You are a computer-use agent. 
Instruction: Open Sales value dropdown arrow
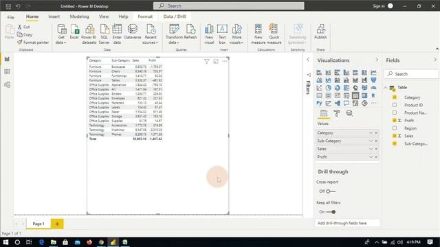(371, 149)
